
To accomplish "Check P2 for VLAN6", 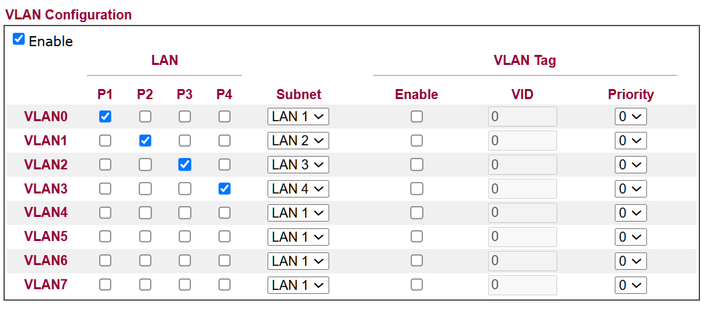I will pyautogui.click(x=145, y=261).
